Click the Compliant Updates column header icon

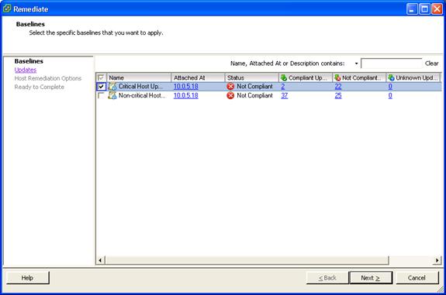point(284,77)
